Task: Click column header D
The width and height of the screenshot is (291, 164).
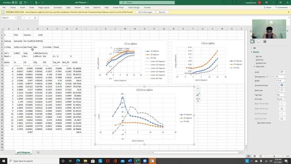Action: (x=38, y=29)
